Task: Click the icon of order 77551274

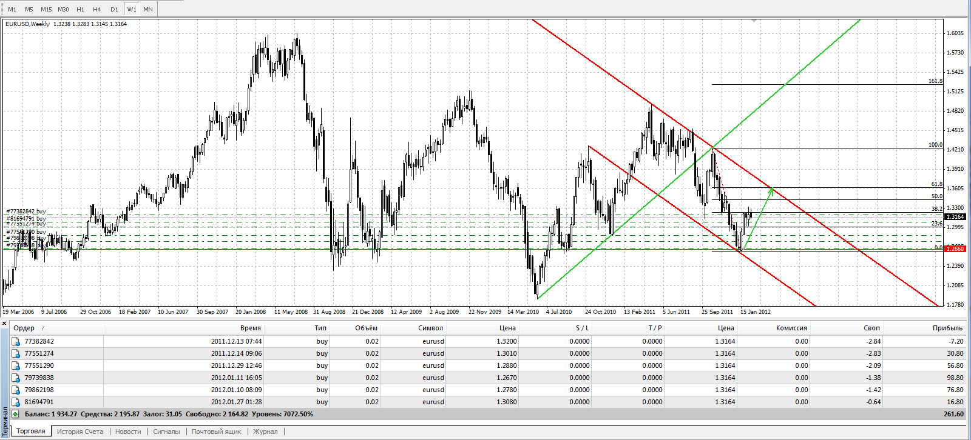Action: tap(16, 354)
